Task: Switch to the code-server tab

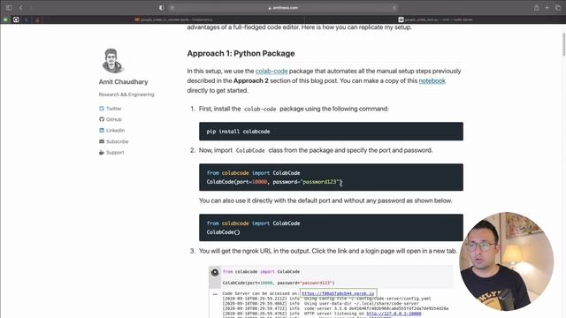Action: (x=435, y=19)
